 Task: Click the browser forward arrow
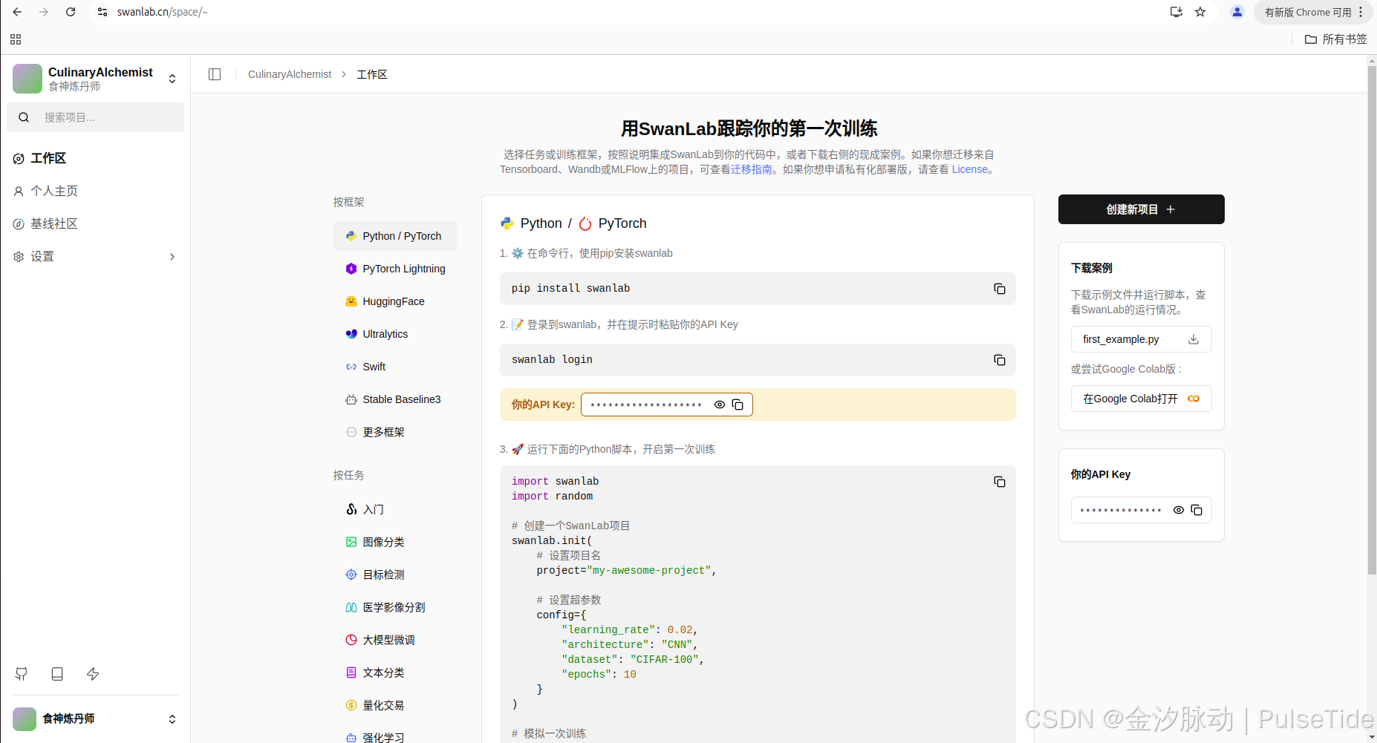click(x=44, y=12)
